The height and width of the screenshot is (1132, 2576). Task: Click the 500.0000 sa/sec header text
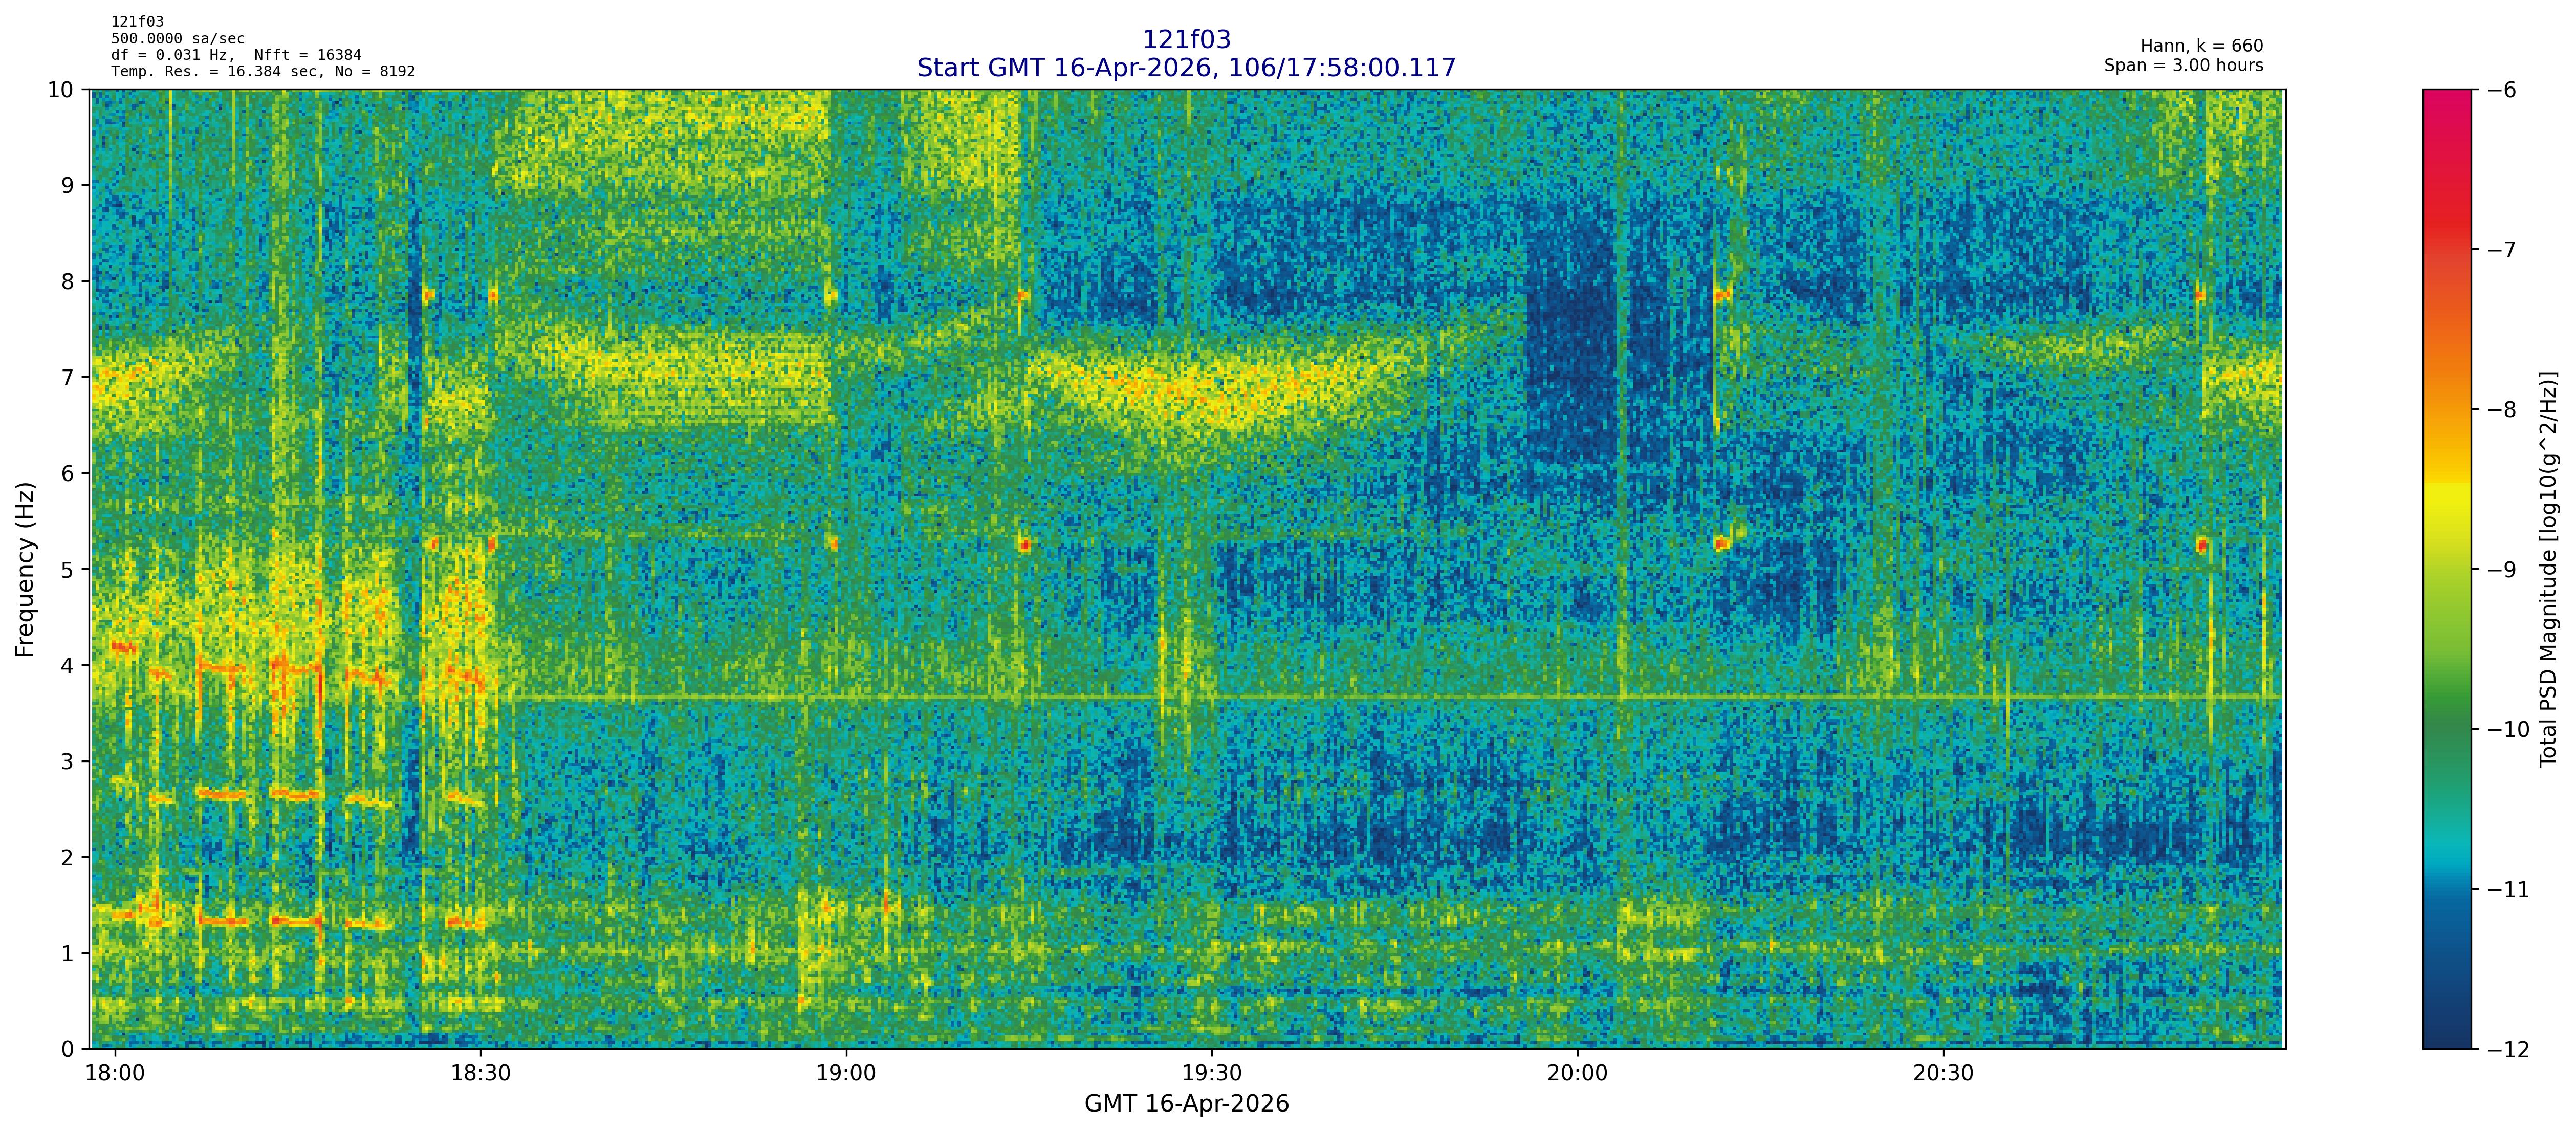[x=178, y=39]
